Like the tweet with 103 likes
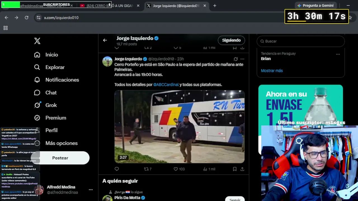358x201 pixels. (179, 169)
